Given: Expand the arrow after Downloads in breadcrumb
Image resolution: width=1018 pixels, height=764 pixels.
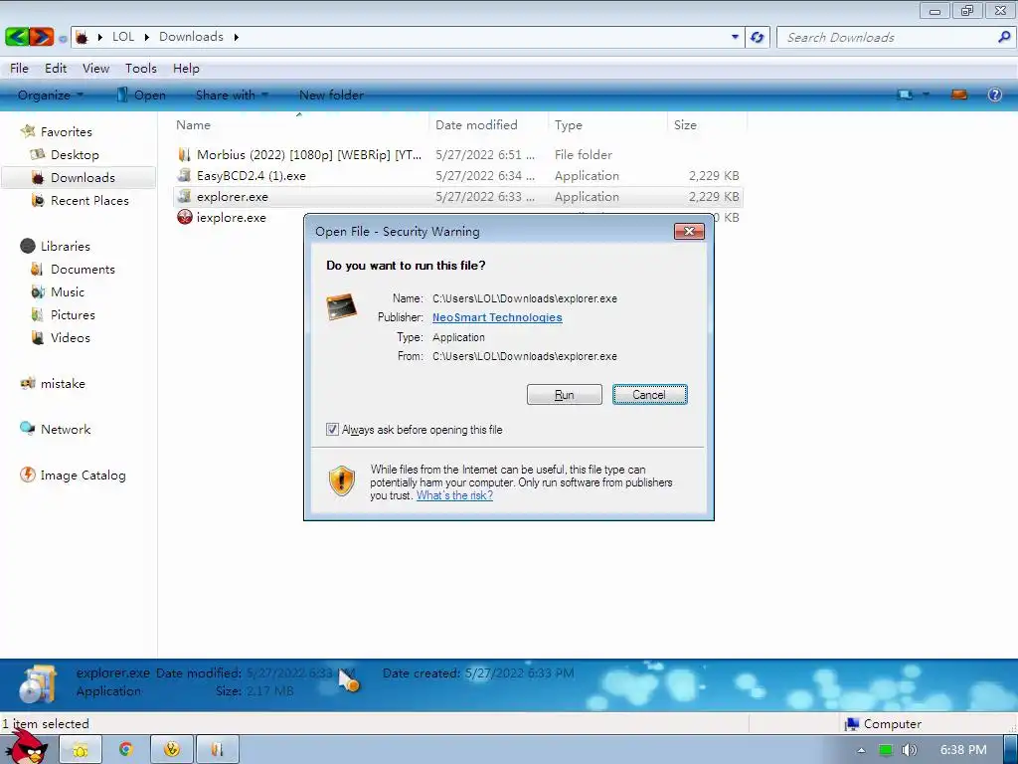Looking at the screenshot, I should (x=237, y=37).
